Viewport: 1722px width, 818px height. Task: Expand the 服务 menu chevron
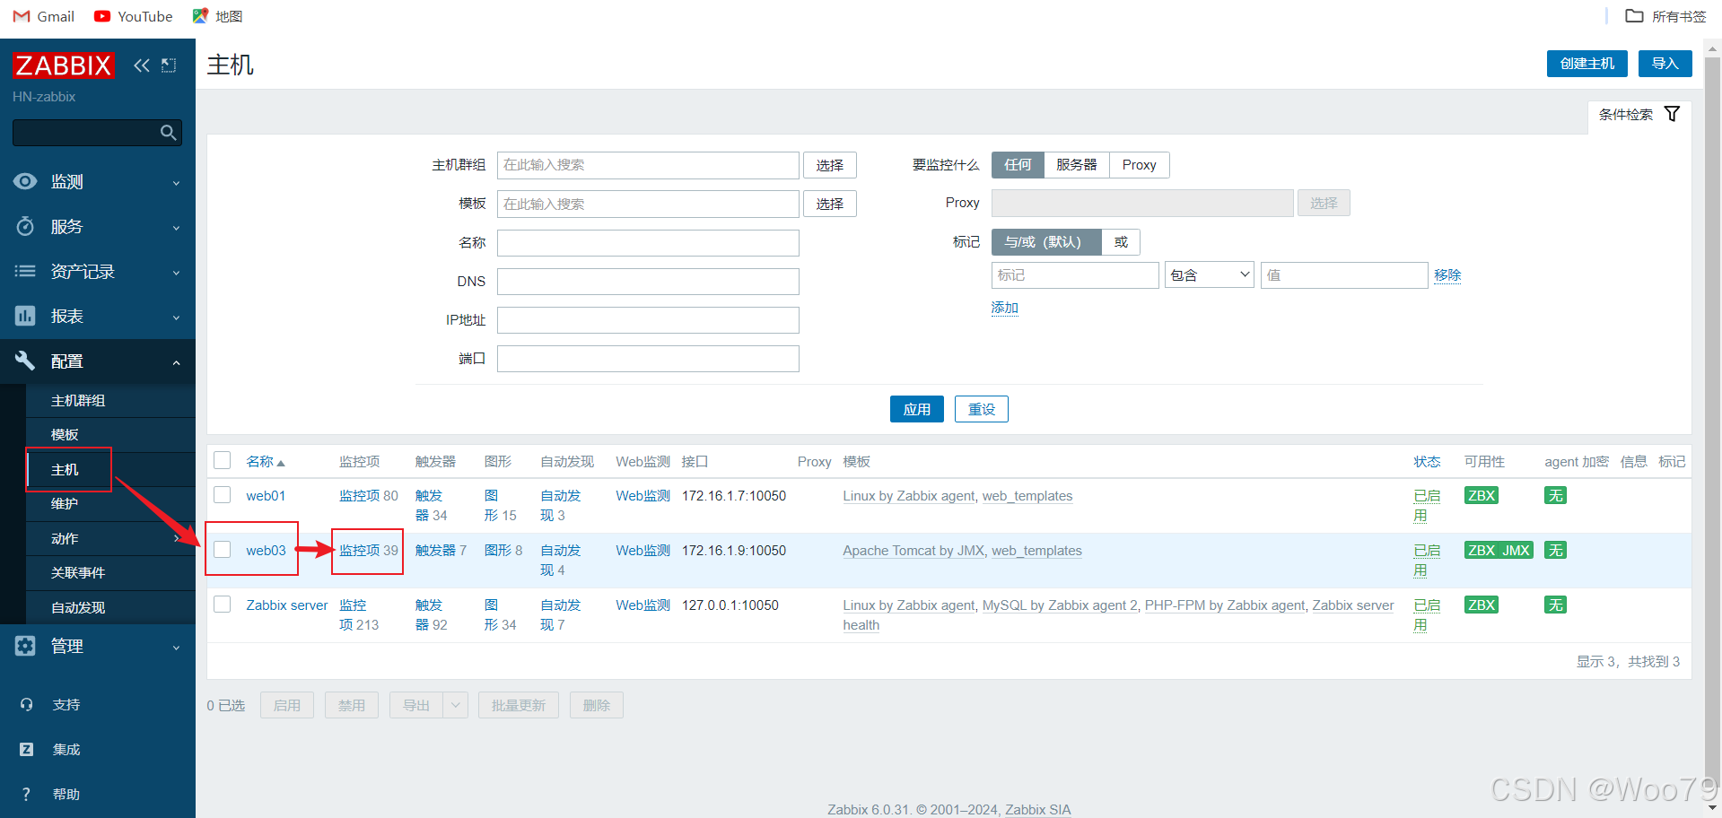(x=176, y=228)
